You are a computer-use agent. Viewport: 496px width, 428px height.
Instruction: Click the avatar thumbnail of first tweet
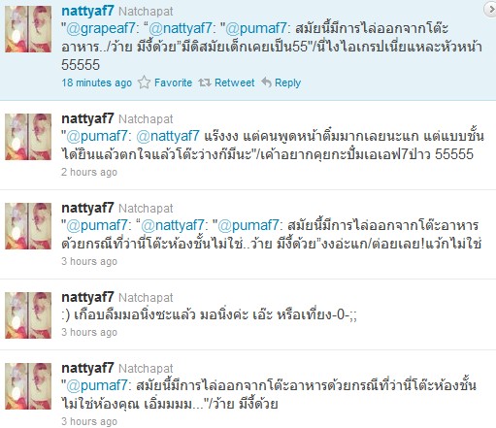pos(28,29)
